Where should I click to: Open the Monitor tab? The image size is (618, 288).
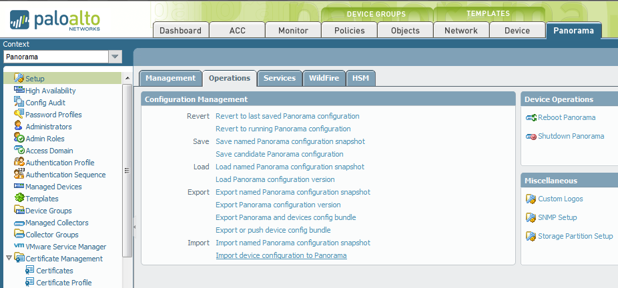293,30
